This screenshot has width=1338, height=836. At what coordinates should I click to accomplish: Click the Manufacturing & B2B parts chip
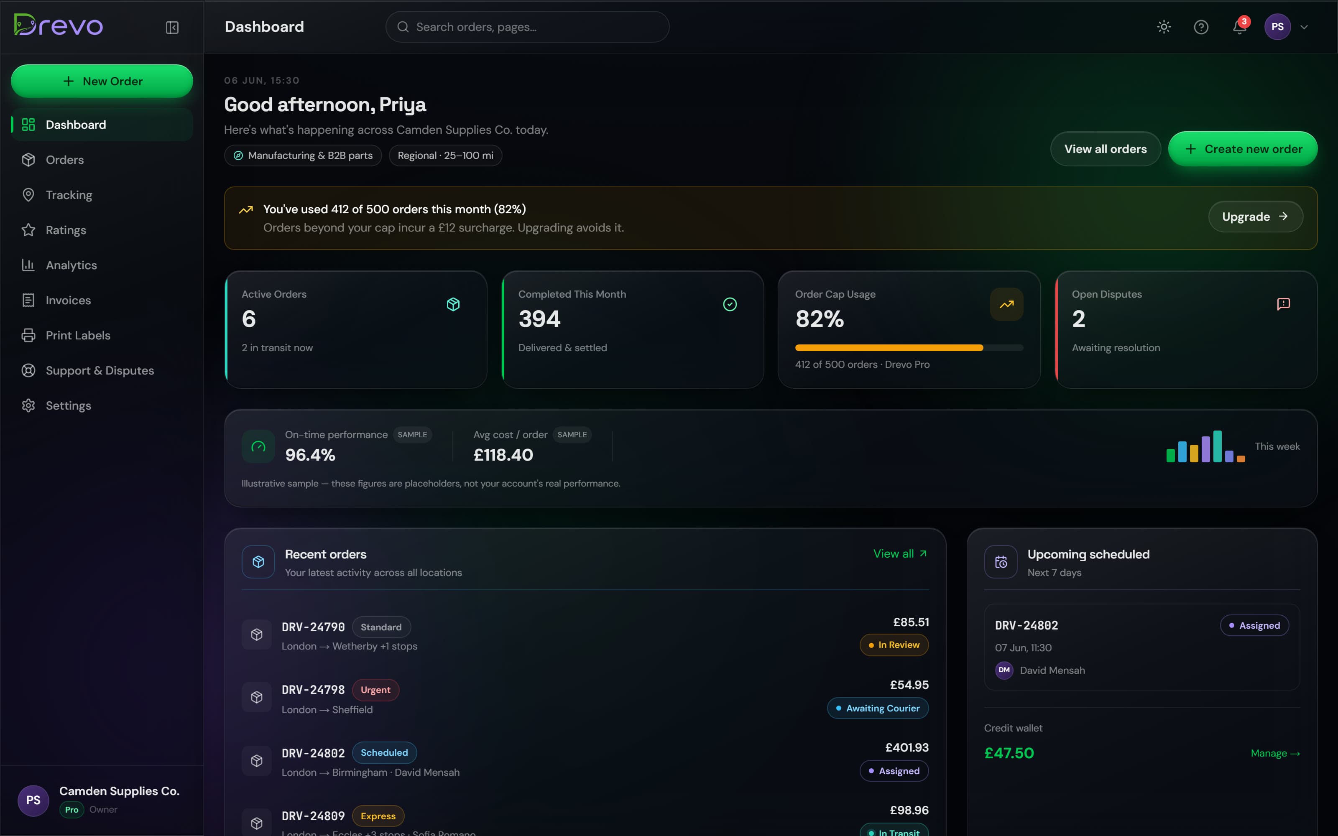pyautogui.click(x=303, y=155)
